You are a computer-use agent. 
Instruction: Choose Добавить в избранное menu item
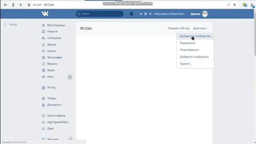click(x=195, y=57)
